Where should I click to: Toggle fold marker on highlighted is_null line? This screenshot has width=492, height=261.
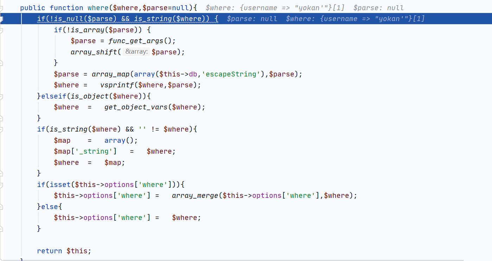click(1, 19)
